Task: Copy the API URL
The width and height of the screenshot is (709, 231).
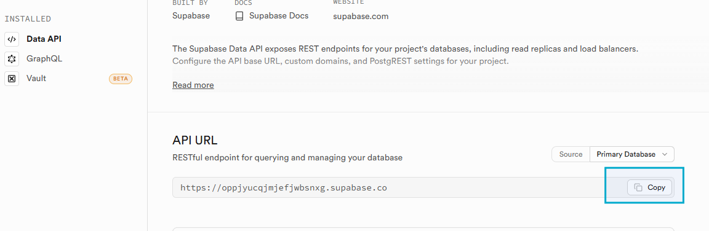Action: [649, 188]
